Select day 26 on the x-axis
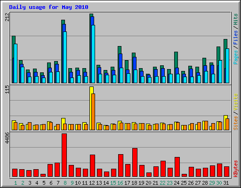The height and width of the screenshot is (188, 241). pyautogui.click(x=191, y=183)
